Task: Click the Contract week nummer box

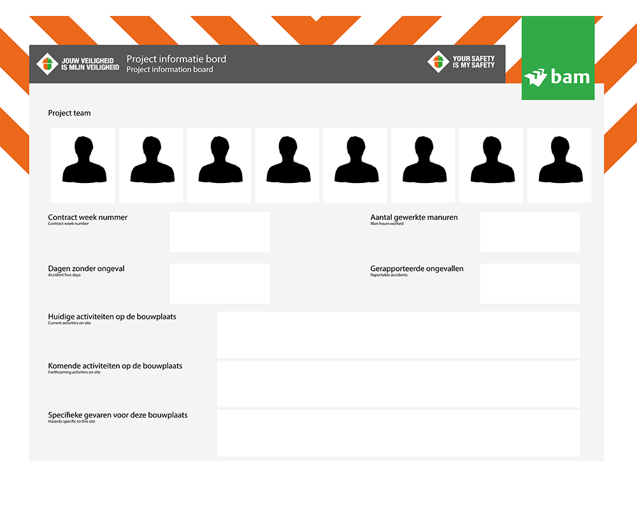Action: pos(220,232)
